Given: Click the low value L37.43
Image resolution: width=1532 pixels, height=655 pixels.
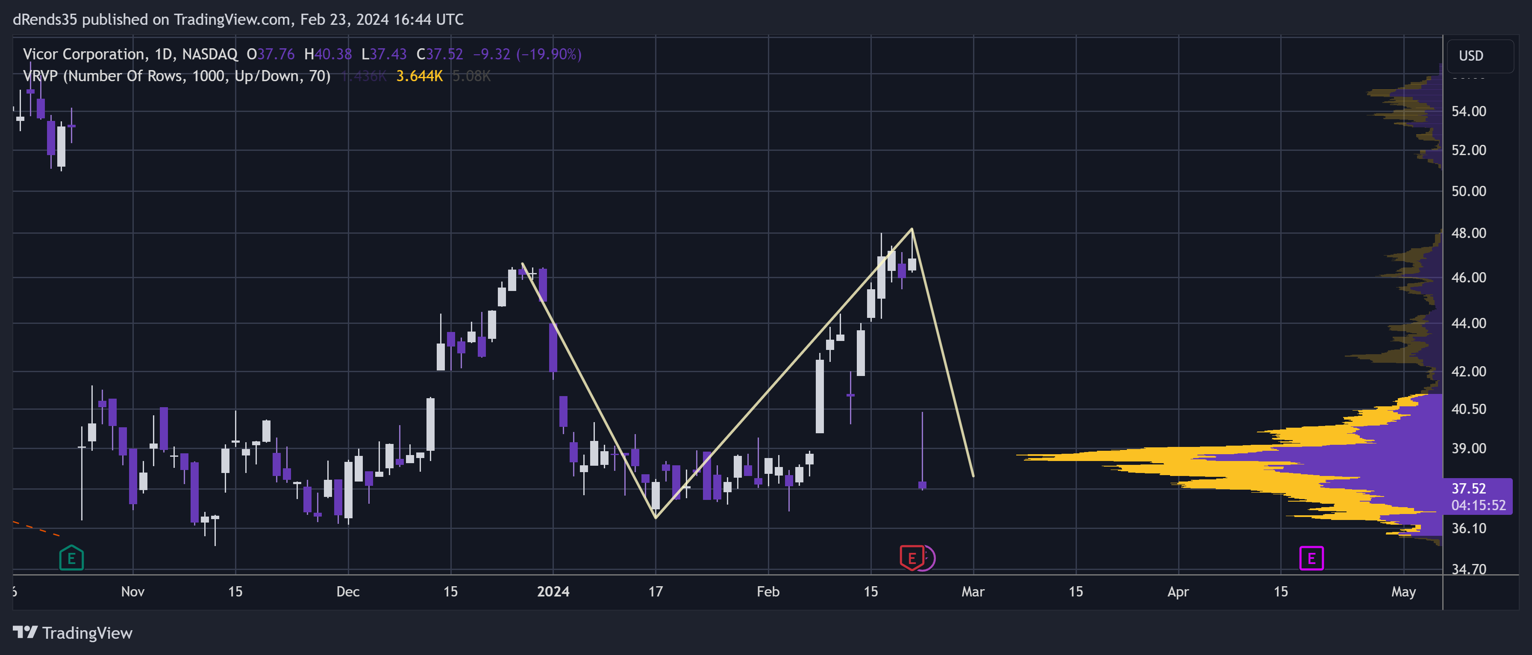Looking at the screenshot, I should click(x=384, y=54).
